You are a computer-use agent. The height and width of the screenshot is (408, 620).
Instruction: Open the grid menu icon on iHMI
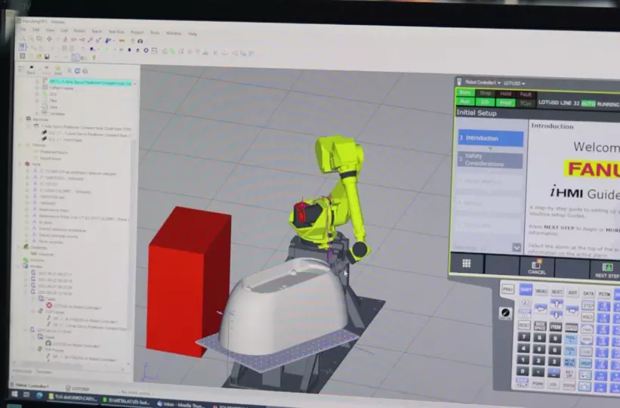pos(466,264)
